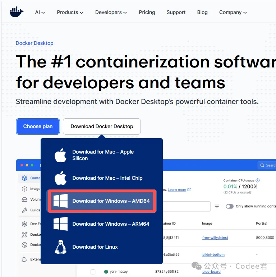Open Dev Environments icon in sidebar
Image resolution: width=276 pixels, height=277 pixels.
point(24,224)
